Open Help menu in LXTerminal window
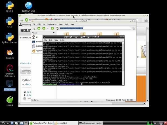This screenshot has height=125, width=167. (x=62, y=40)
